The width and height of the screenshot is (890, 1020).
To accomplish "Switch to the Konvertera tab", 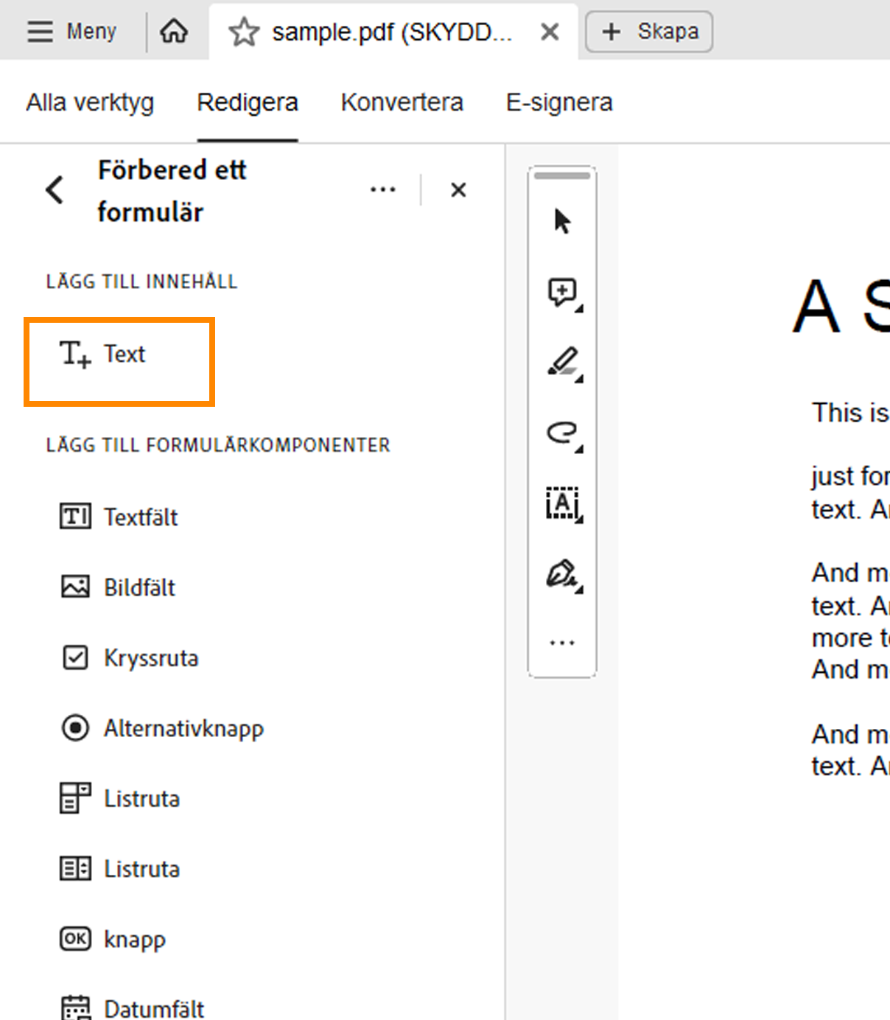I will coord(402,102).
